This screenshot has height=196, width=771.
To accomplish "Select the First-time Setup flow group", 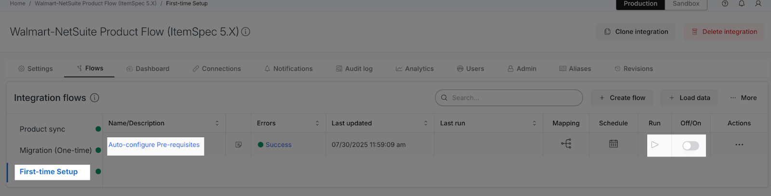I will [x=49, y=171].
